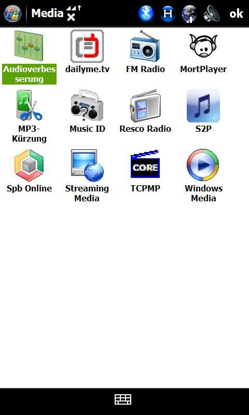The image size is (249, 415).
Task: Close the Media folder with ok
Action: tap(237, 13)
